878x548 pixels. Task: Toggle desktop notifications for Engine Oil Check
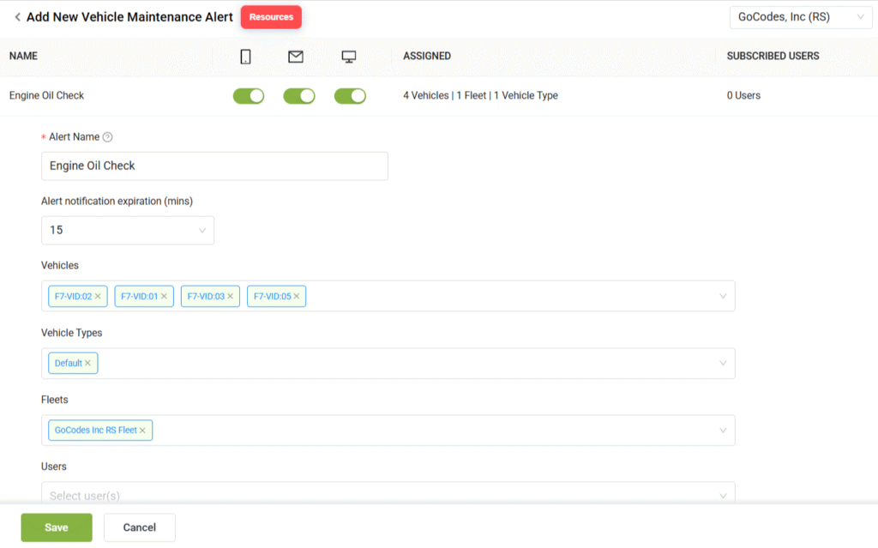350,96
